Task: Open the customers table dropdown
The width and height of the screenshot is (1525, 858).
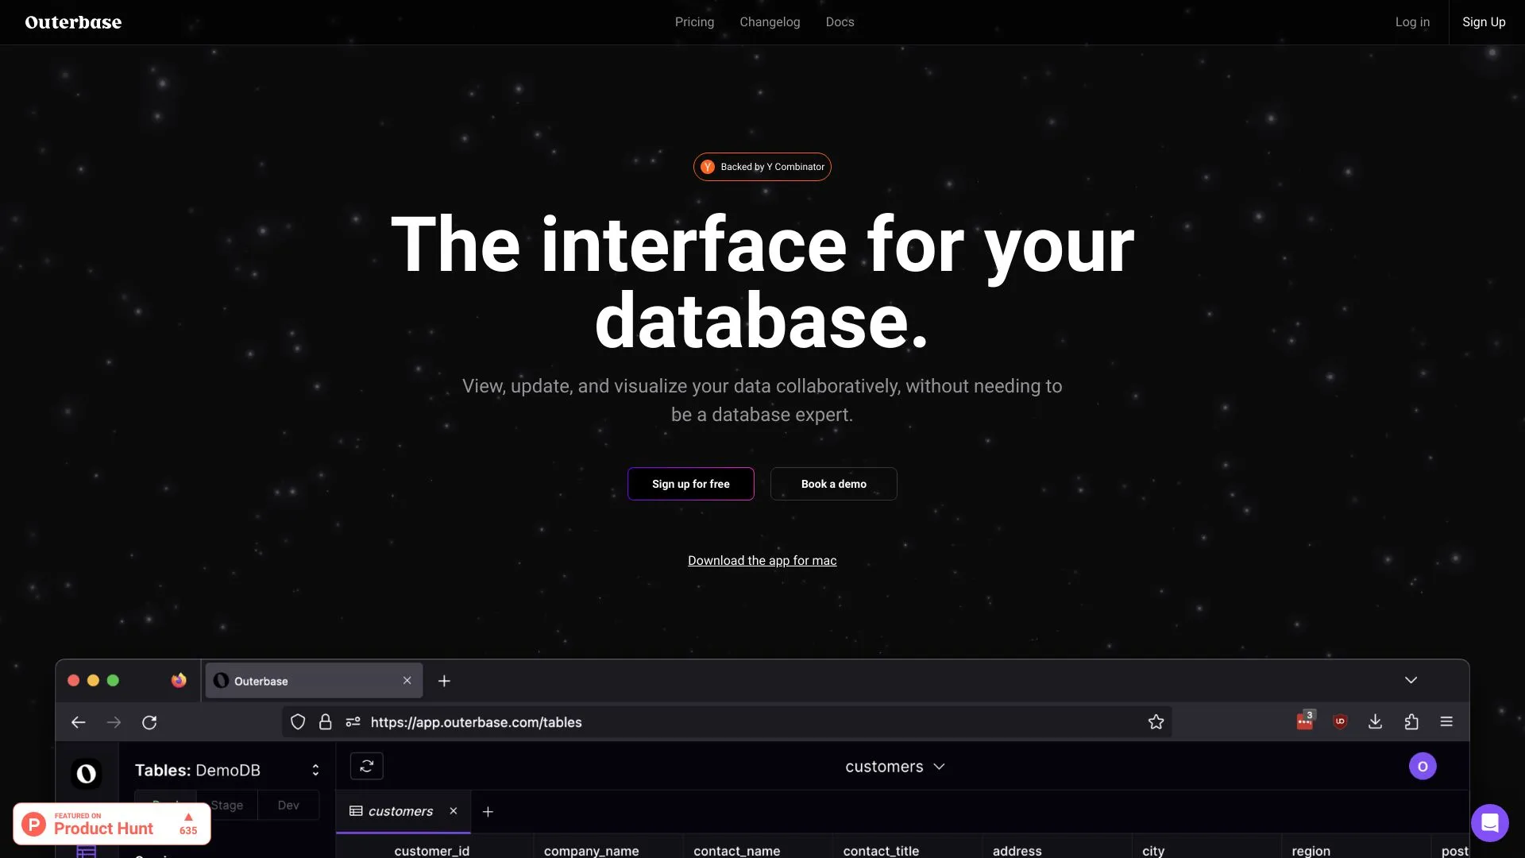Action: [x=895, y=766]
